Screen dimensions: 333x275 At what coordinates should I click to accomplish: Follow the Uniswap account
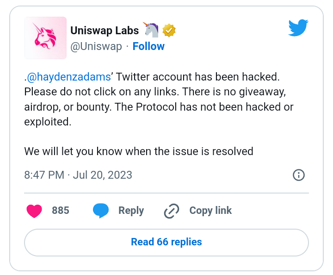pyautogui.click(x=148, y=46)
